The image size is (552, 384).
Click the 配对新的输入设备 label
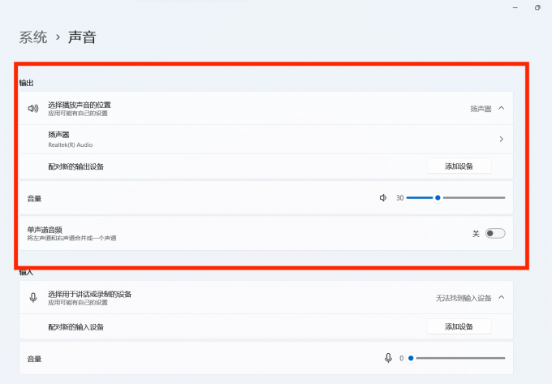click(x=76, y=327)
